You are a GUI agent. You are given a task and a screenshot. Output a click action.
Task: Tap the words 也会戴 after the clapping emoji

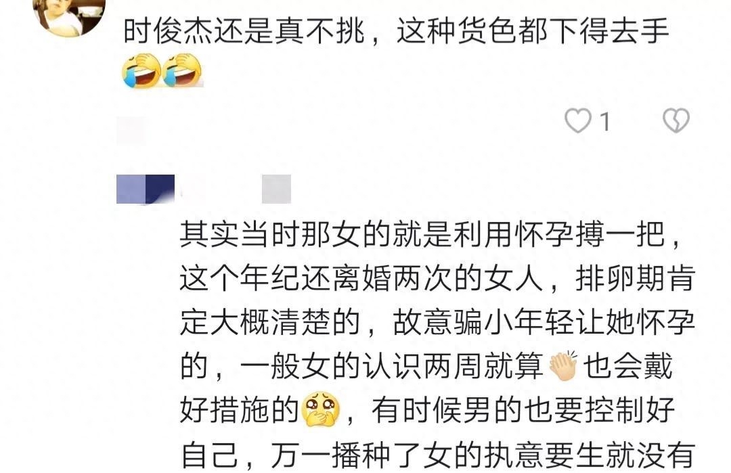(628, 366)
